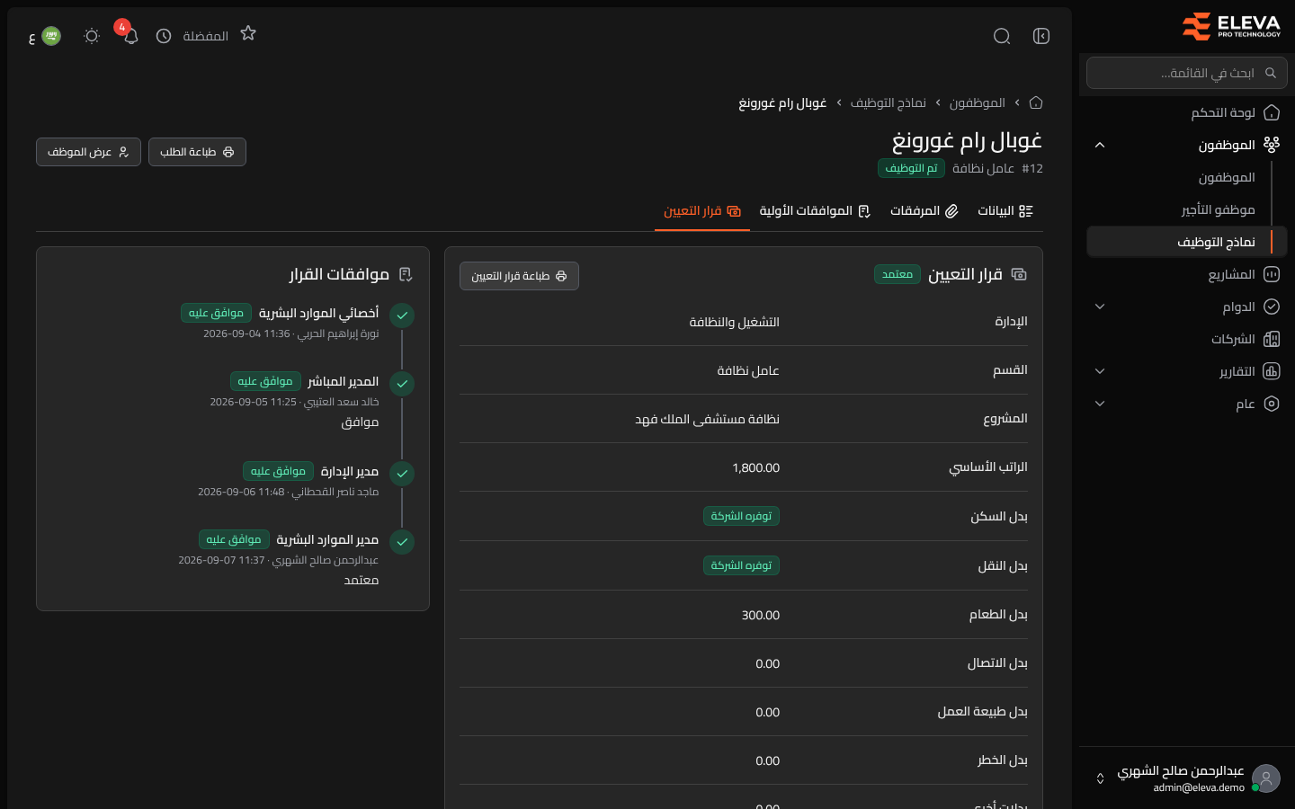Click check circle for مدير الموارد البشرية step
The height and width of the screenshot is (809, 1295).
point(402,542)
